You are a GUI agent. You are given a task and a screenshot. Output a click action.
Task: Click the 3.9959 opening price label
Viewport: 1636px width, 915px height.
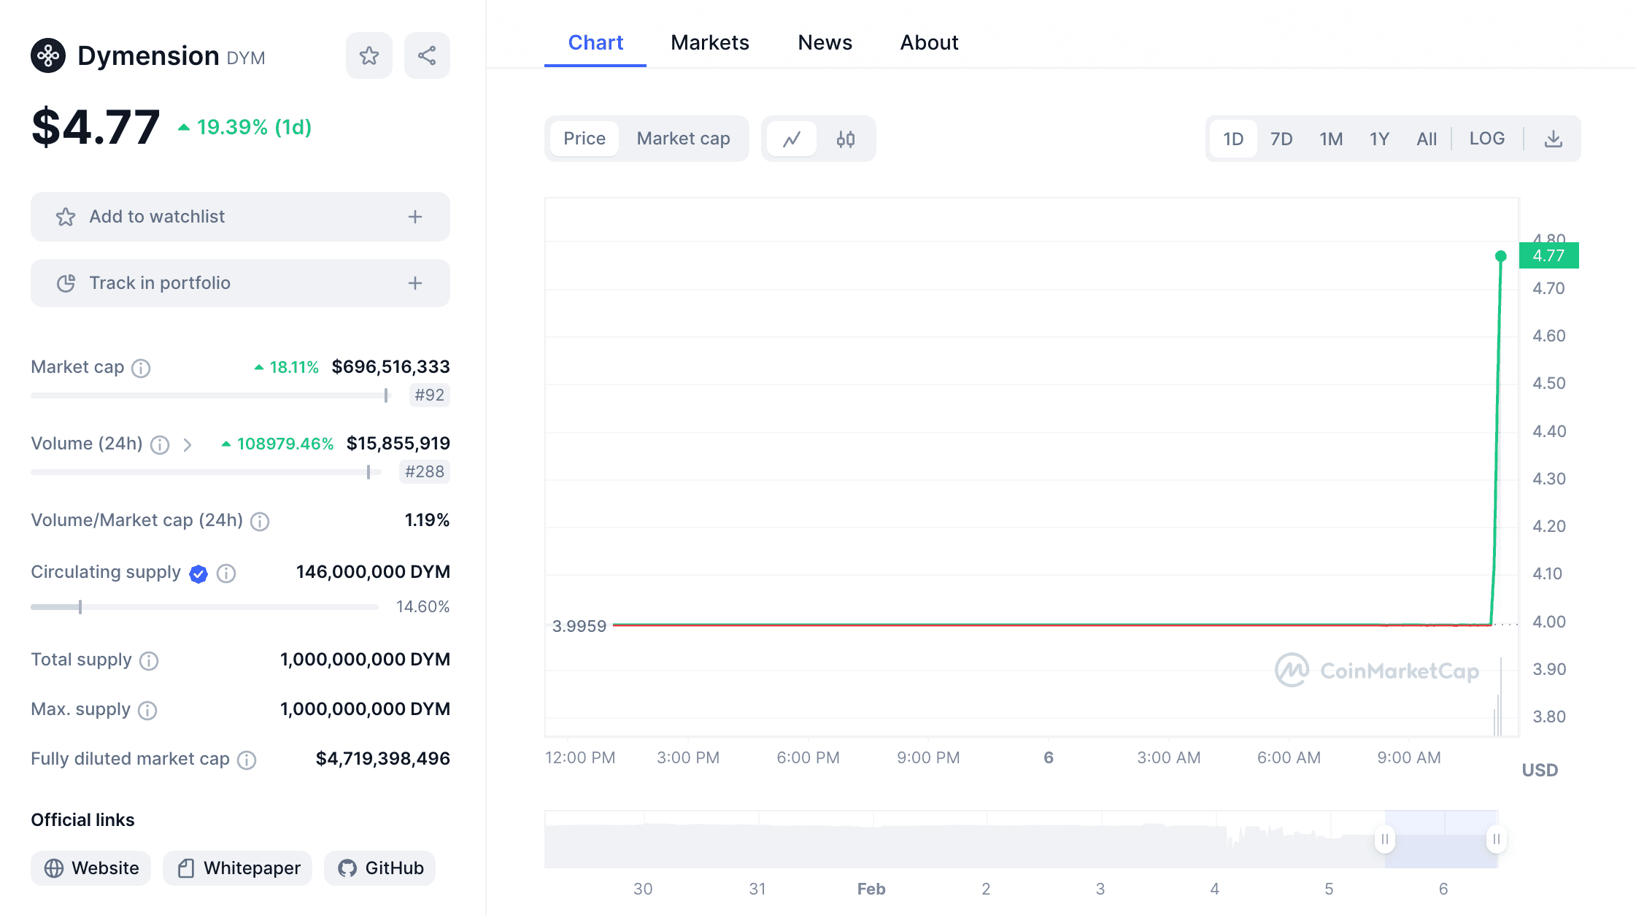(579, 626)
